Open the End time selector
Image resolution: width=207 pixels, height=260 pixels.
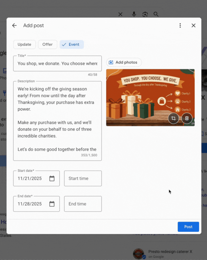(x=83, y=204)
